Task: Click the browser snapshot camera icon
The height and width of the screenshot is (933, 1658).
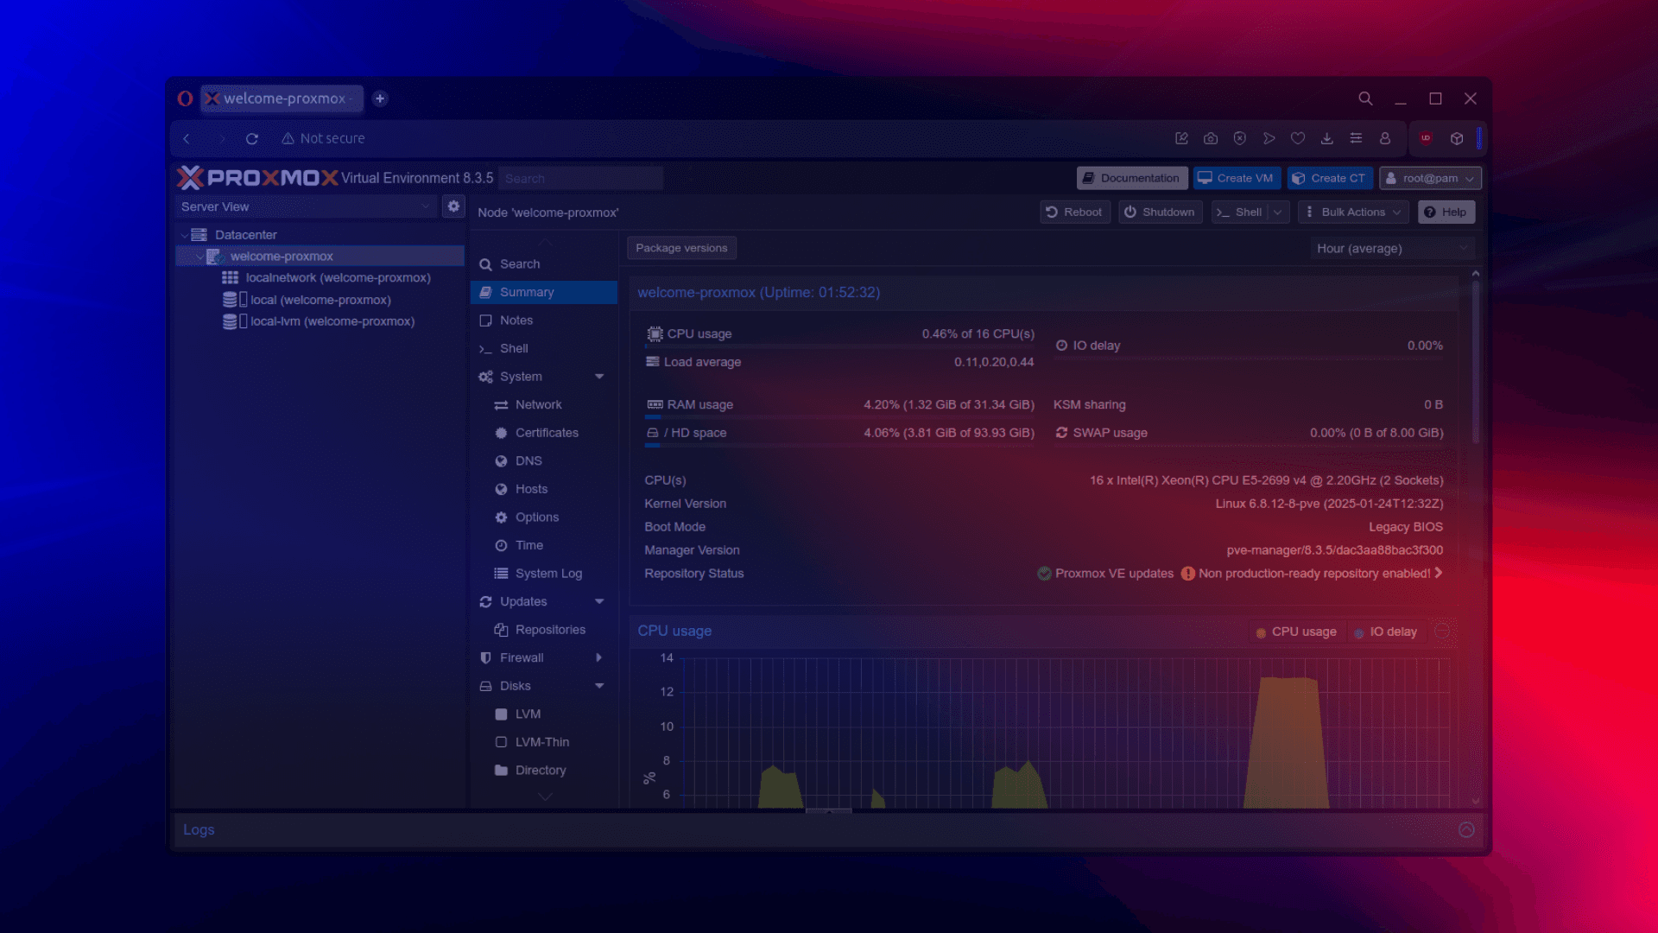Action: (x=1211, y=138)
